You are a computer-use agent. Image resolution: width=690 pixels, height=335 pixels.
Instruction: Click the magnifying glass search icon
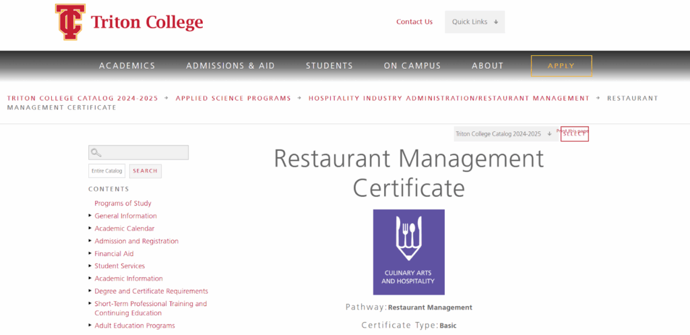pos(96,153)
